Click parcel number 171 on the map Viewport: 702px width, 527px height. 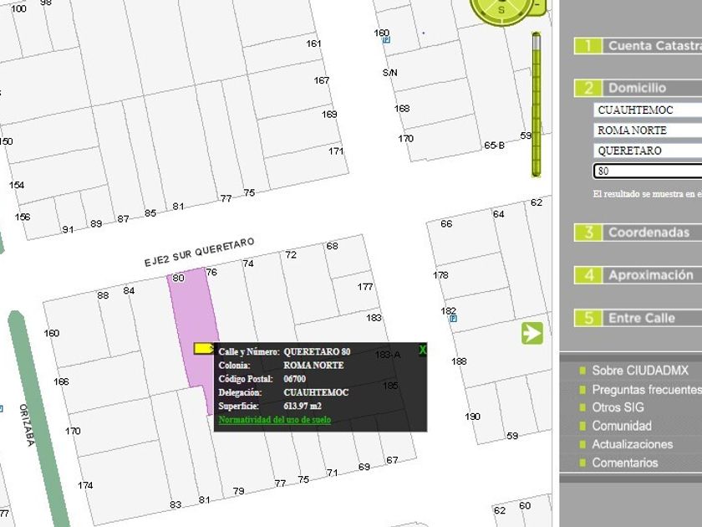point(336,151)
